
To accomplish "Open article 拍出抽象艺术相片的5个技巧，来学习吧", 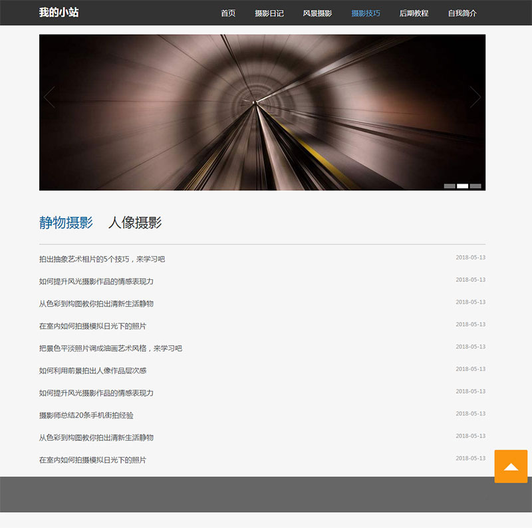I will coord(102,259).
